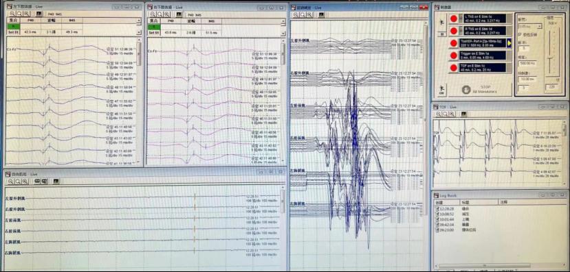This screenshot has height=272, width=570.
Task: Expand the table scroll-down arrow in the left SSEP window
Action: 139,32
